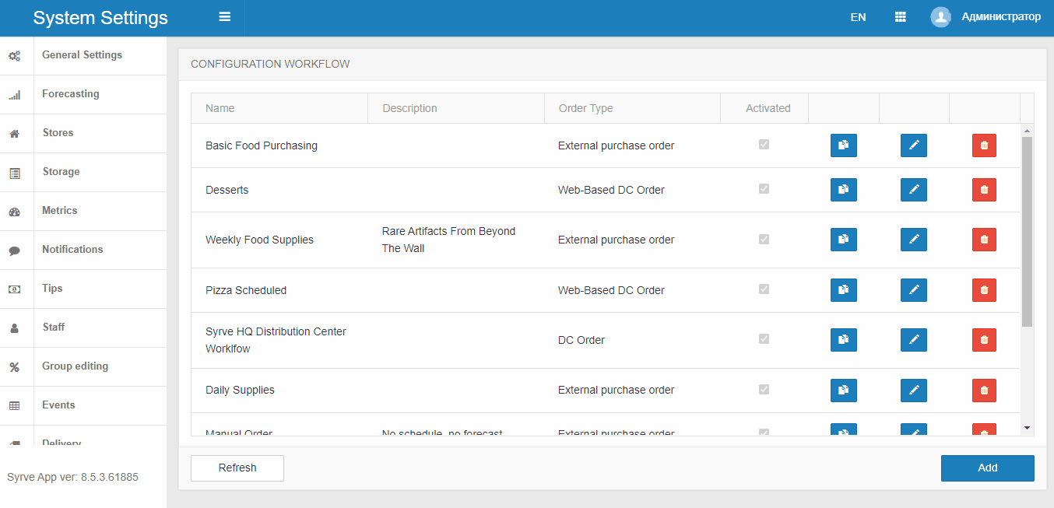Sort by the Order Type column header
This screenshot has height=508, width=1054.
tap(586, 109)
